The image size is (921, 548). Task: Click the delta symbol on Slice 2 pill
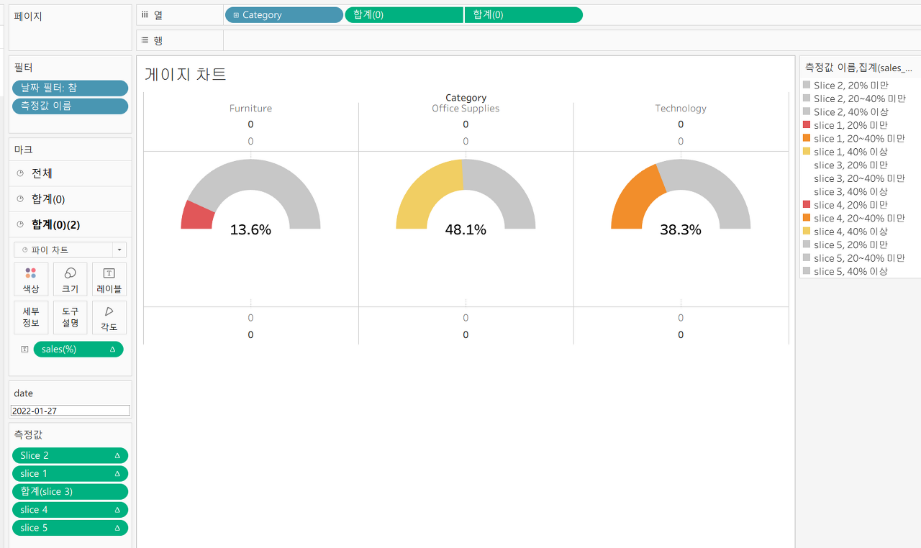pos(117,455)
